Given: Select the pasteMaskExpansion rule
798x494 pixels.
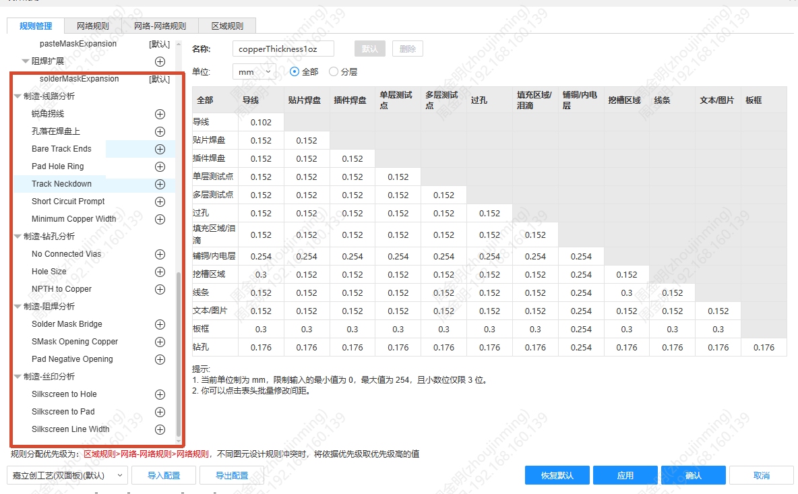Looking at the screenshot, I should [78, 44].
